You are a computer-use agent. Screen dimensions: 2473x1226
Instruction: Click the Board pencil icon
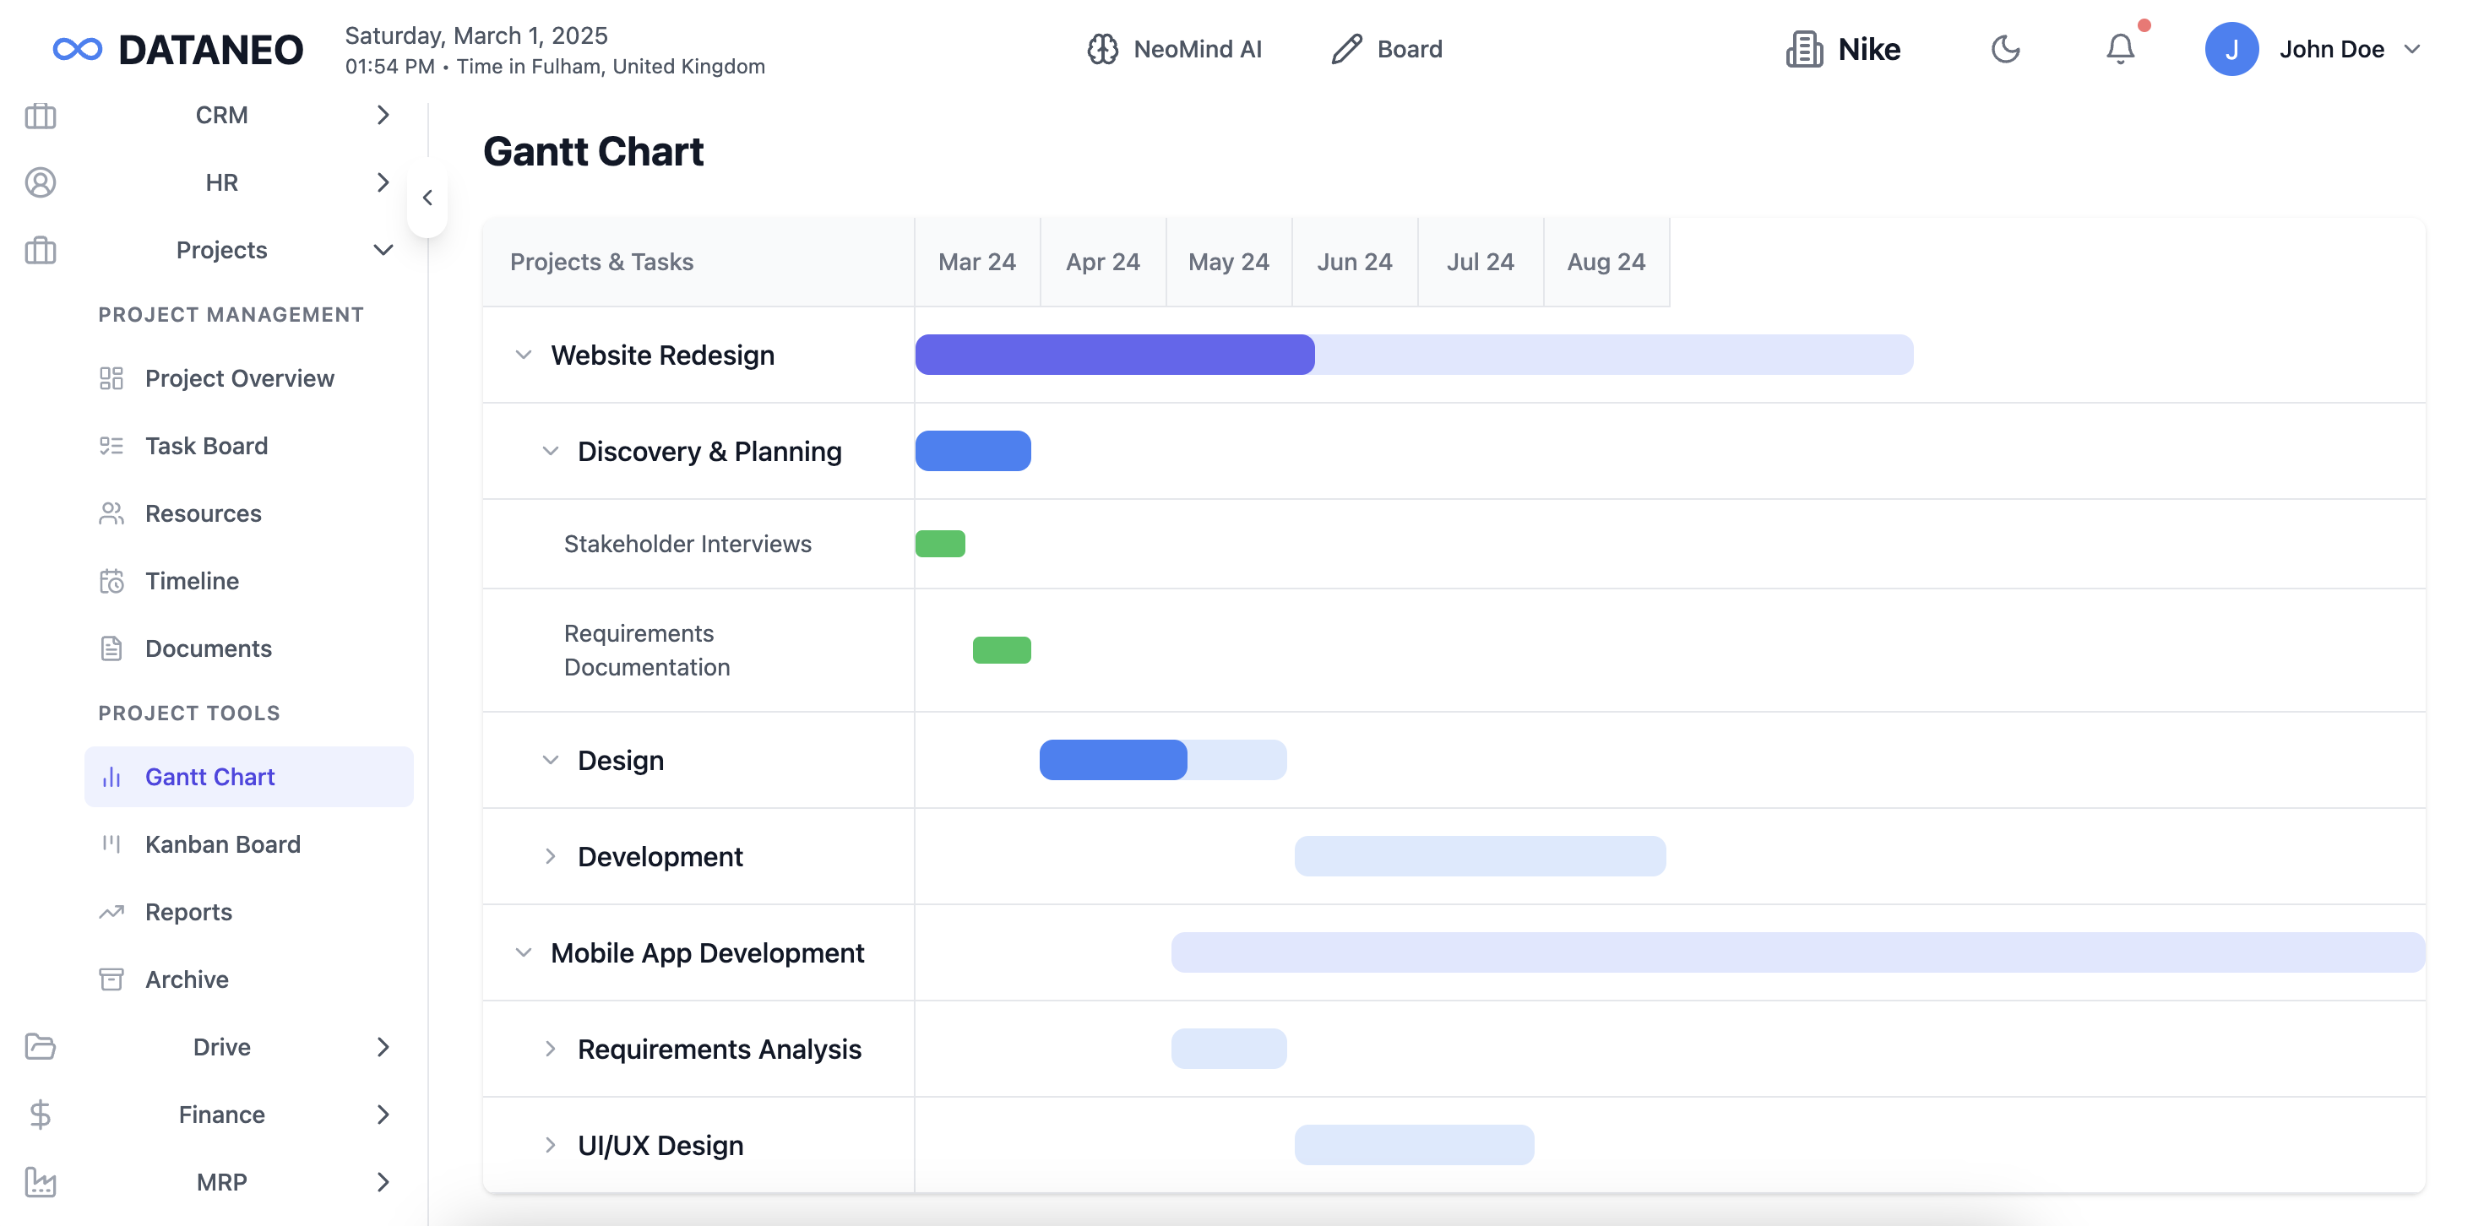(1346, 49)
